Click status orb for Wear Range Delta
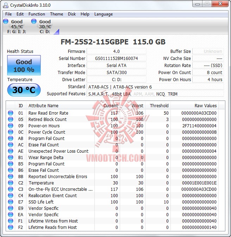The width and height of the screenshot is (231, 237). point(11,157)
